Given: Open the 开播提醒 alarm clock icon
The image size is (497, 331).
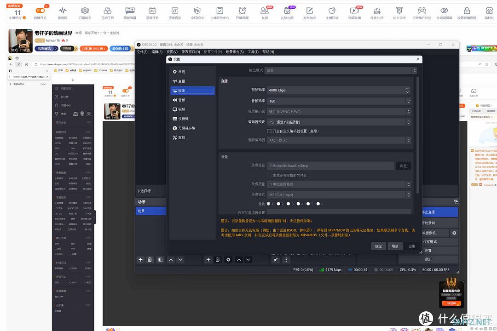Looking at the screenshot, I should point(242,13).
